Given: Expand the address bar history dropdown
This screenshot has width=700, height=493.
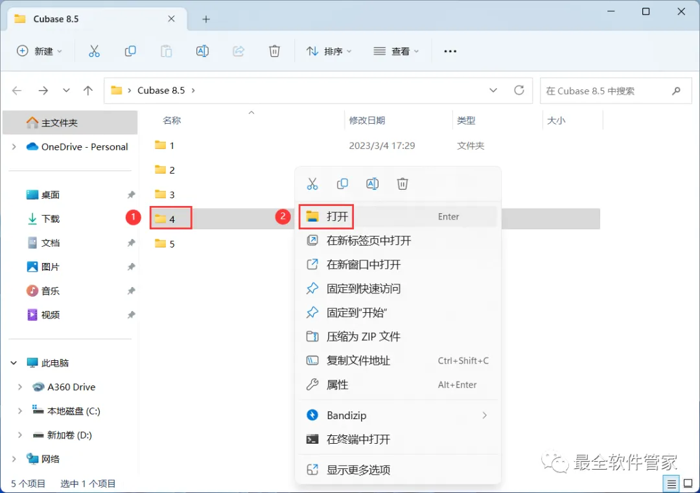Looking at the screenshot, I should [493, 91].
